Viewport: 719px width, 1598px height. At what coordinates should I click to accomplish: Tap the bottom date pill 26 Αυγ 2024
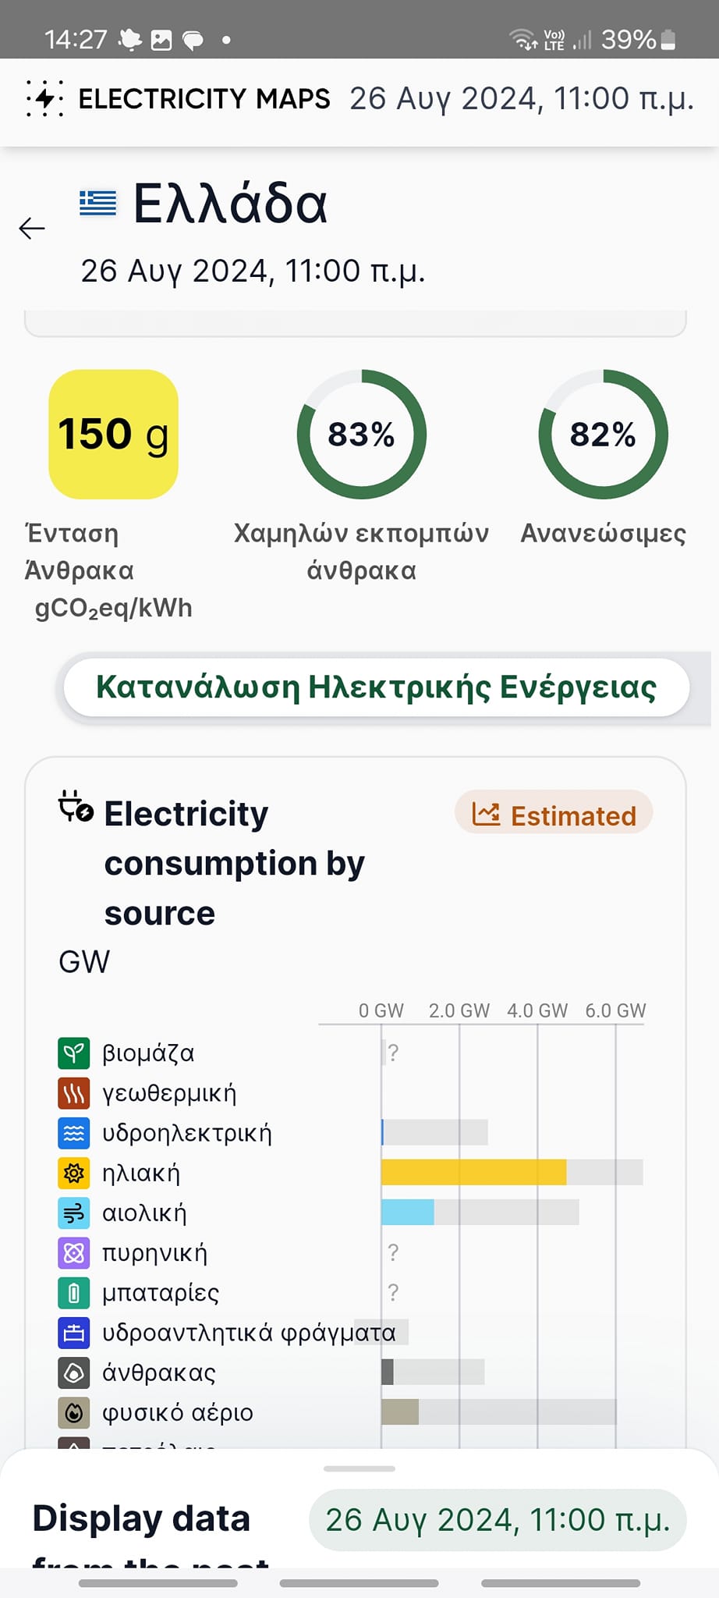[x=498, y=1520]
